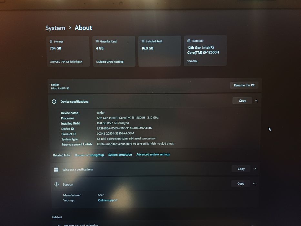Open Domain or workgroup link

tap(89, 155)
